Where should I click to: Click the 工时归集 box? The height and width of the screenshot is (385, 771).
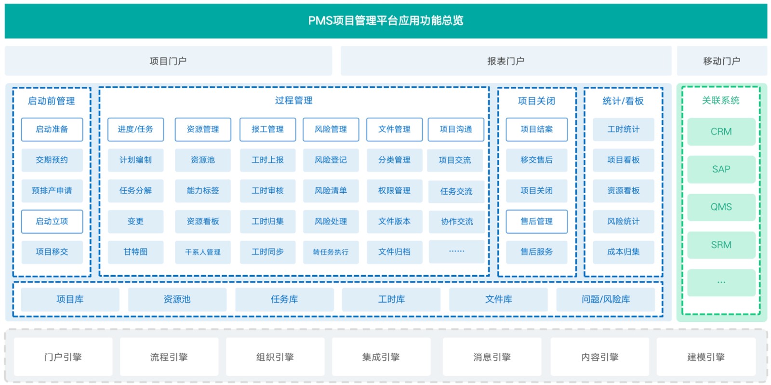click(x=268, y=222)
